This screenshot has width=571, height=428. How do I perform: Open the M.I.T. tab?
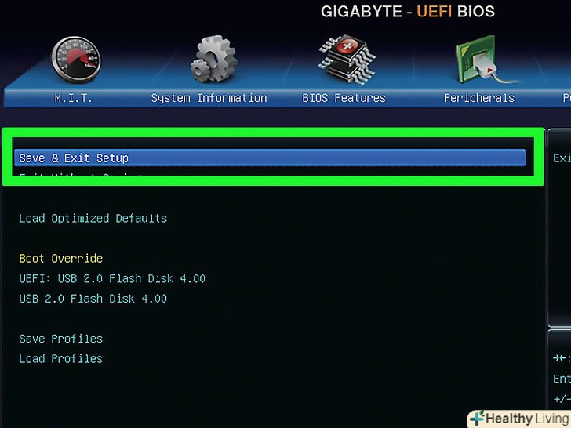73,98
